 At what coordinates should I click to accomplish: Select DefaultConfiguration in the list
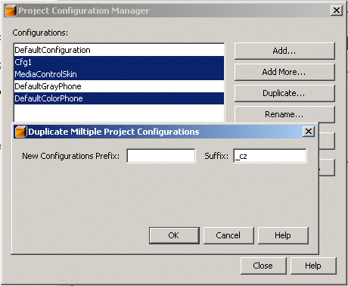pyautogui.click(x=119, y=50)
